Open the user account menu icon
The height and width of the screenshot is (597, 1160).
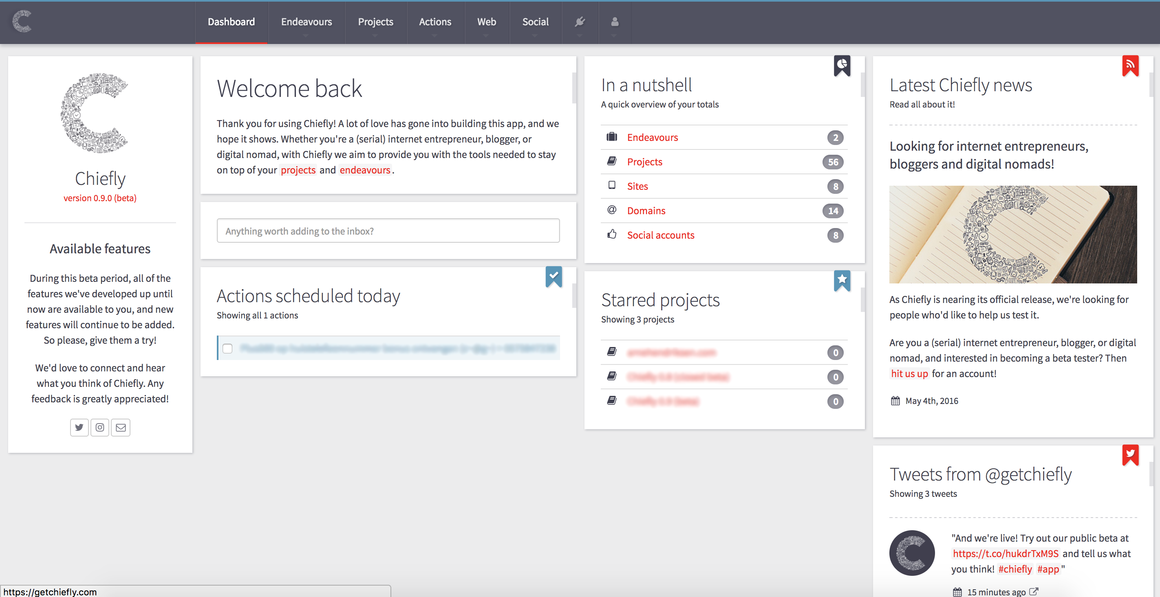click(615, 22)
